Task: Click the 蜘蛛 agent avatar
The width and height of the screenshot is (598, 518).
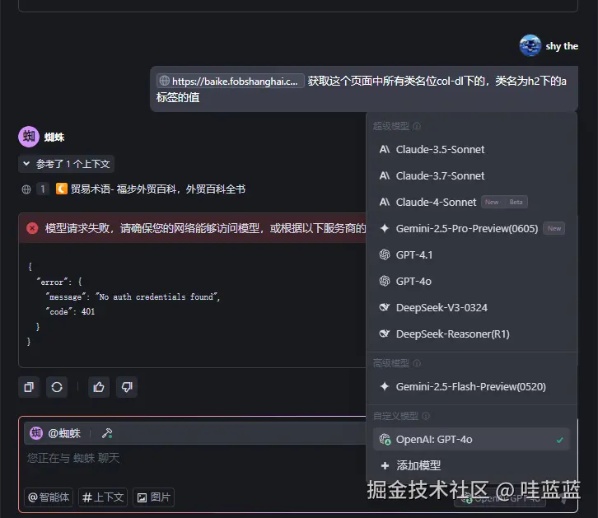Action: 29,136
